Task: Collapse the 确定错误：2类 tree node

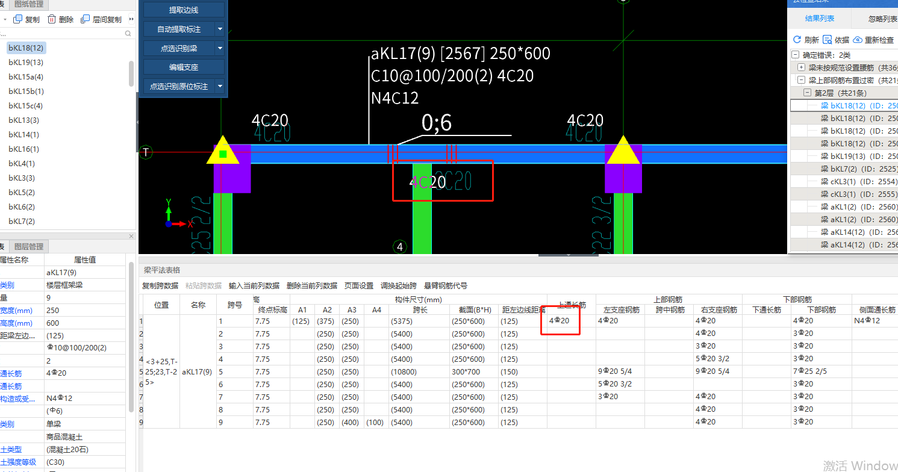Action: 796,55
